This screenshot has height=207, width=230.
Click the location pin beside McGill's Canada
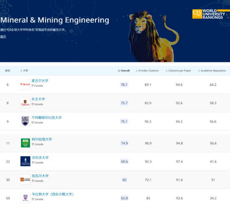coord(33,86)
